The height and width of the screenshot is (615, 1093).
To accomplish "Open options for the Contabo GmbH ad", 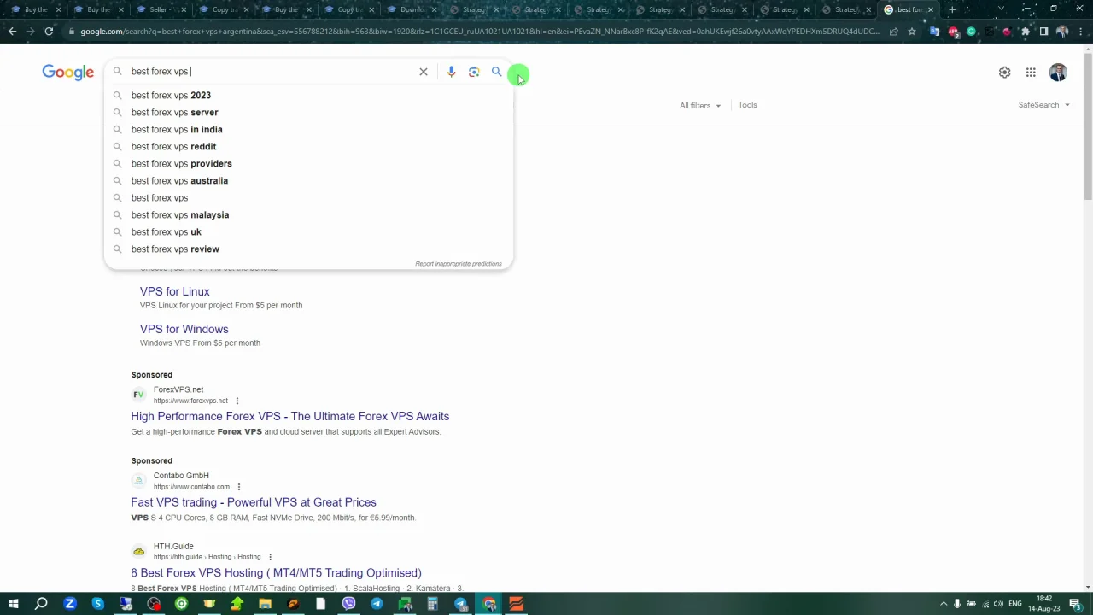I will tap(239, 487).
